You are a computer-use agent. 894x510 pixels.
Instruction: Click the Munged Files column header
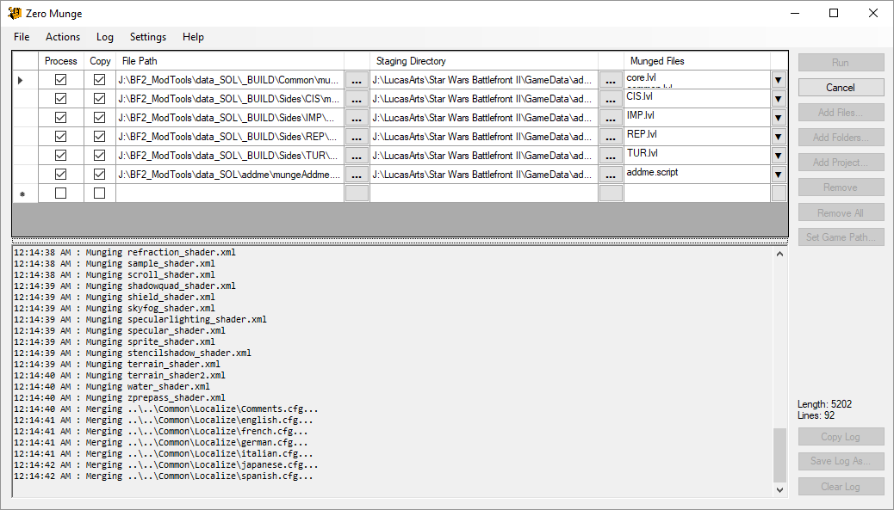click(x=698, y=61)
